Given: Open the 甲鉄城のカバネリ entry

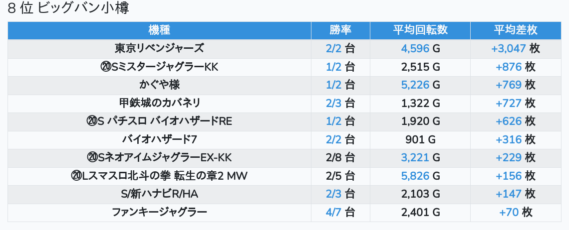Looking at the screenshot, I should (159, 103).
